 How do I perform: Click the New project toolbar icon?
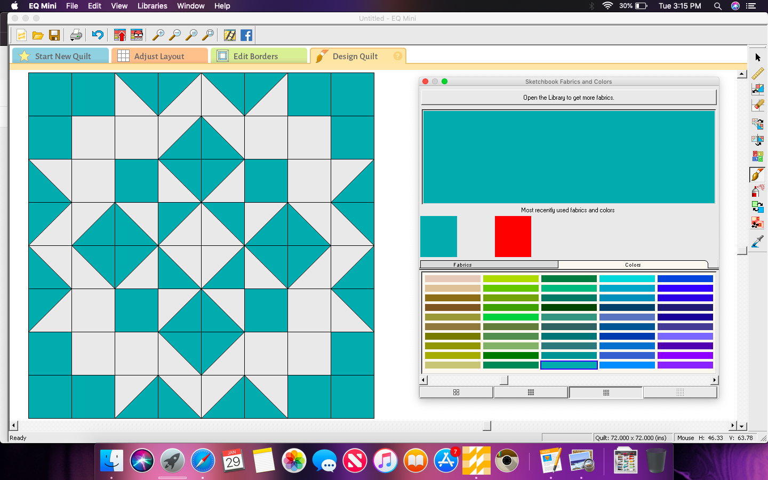tap(21, 35)
